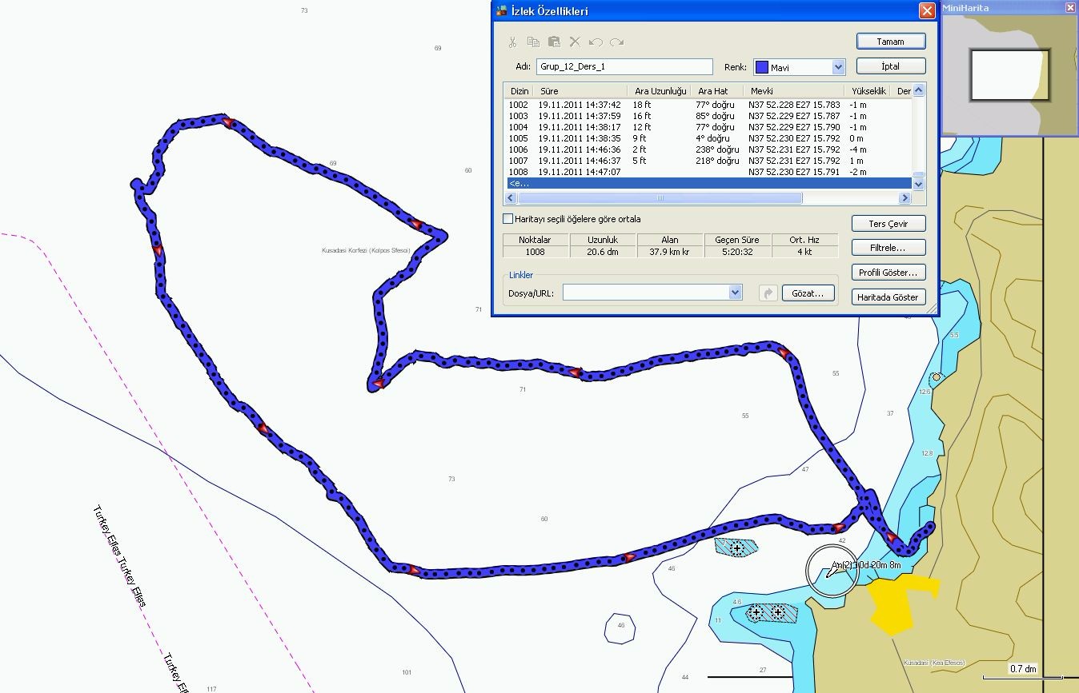
Task: Select track point row 1005
Action: 708,138
